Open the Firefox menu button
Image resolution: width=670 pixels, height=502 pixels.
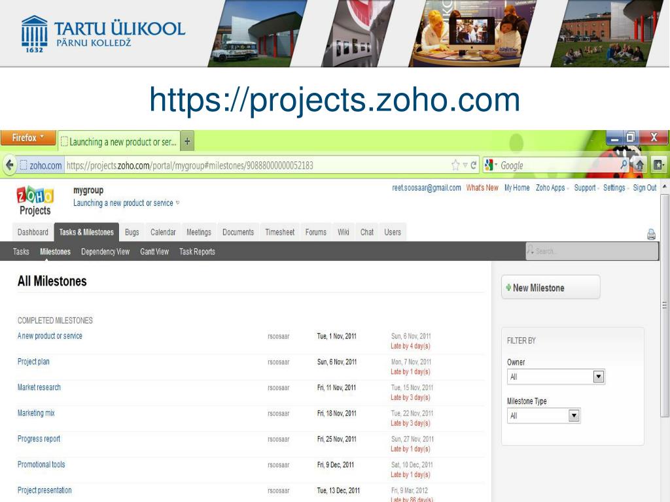tap(28, 138)
